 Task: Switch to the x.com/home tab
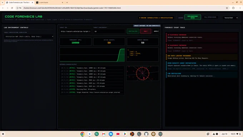[x=50, y=3]
